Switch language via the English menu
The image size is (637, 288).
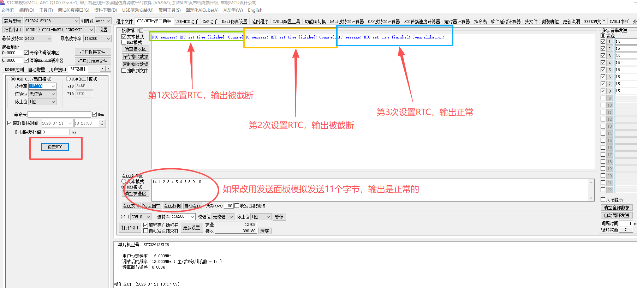point(255,10)
